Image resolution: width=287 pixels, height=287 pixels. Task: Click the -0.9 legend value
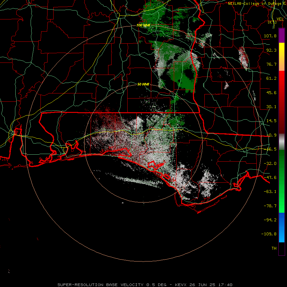click(271, 135)
